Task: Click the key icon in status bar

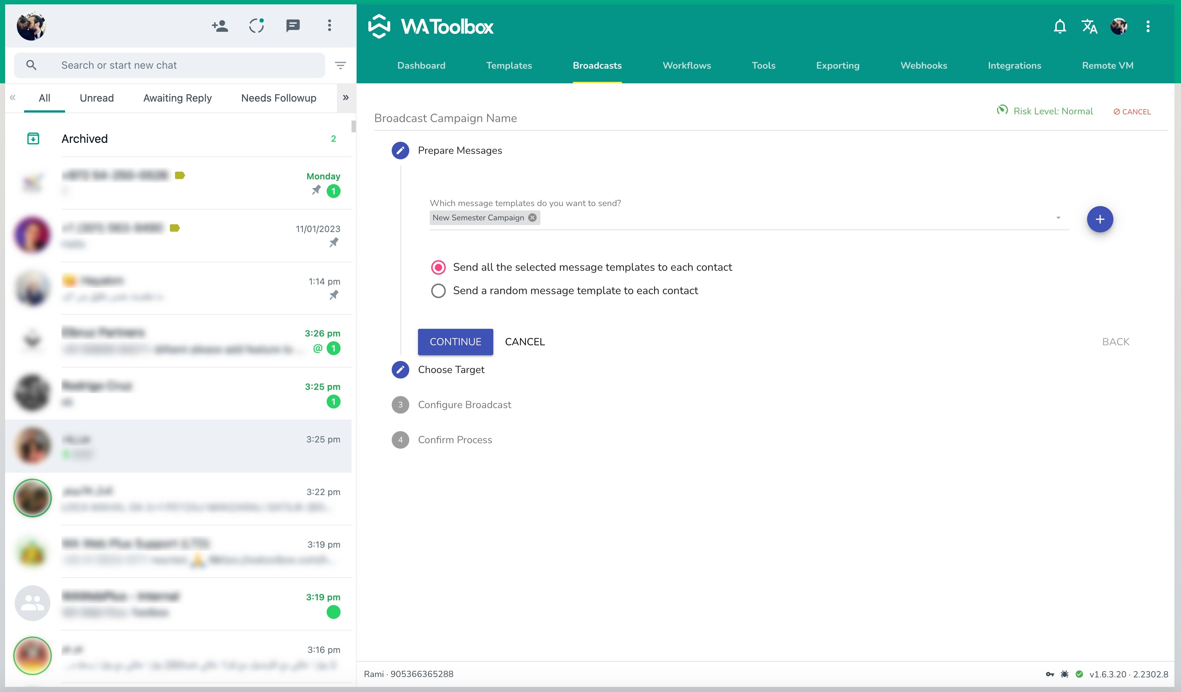Action: pyautogui.click(x=1050, y=674)
